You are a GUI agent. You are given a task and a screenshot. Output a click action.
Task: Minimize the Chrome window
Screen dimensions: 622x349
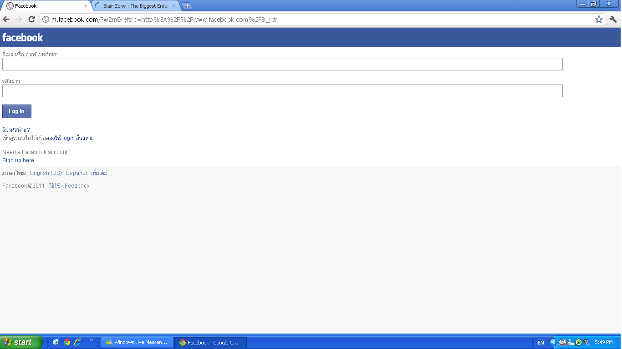point(582,4)
